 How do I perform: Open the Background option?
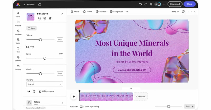coord(116,12)
